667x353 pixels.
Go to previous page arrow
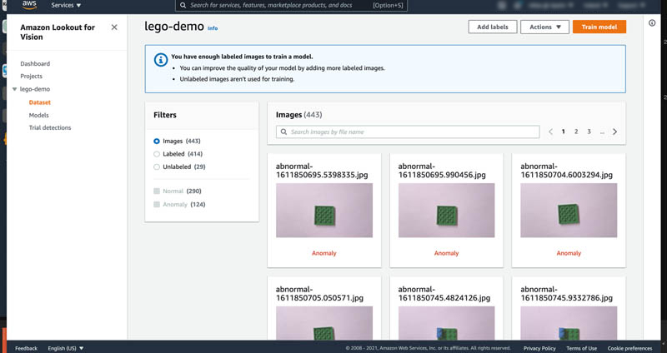pos(550,132)
